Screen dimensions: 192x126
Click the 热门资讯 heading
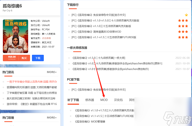(8, 72)
